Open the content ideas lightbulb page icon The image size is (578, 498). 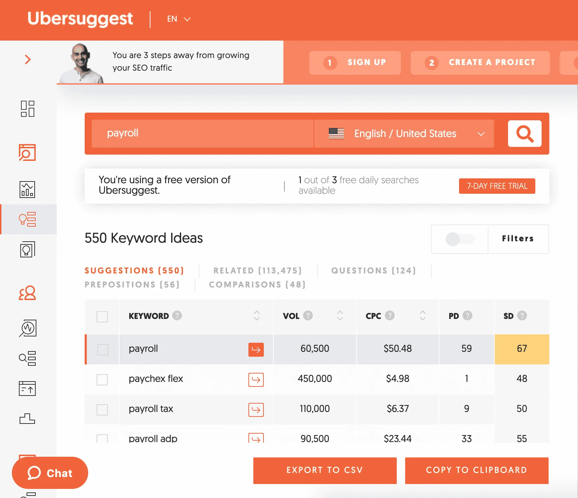coord(28,249)
